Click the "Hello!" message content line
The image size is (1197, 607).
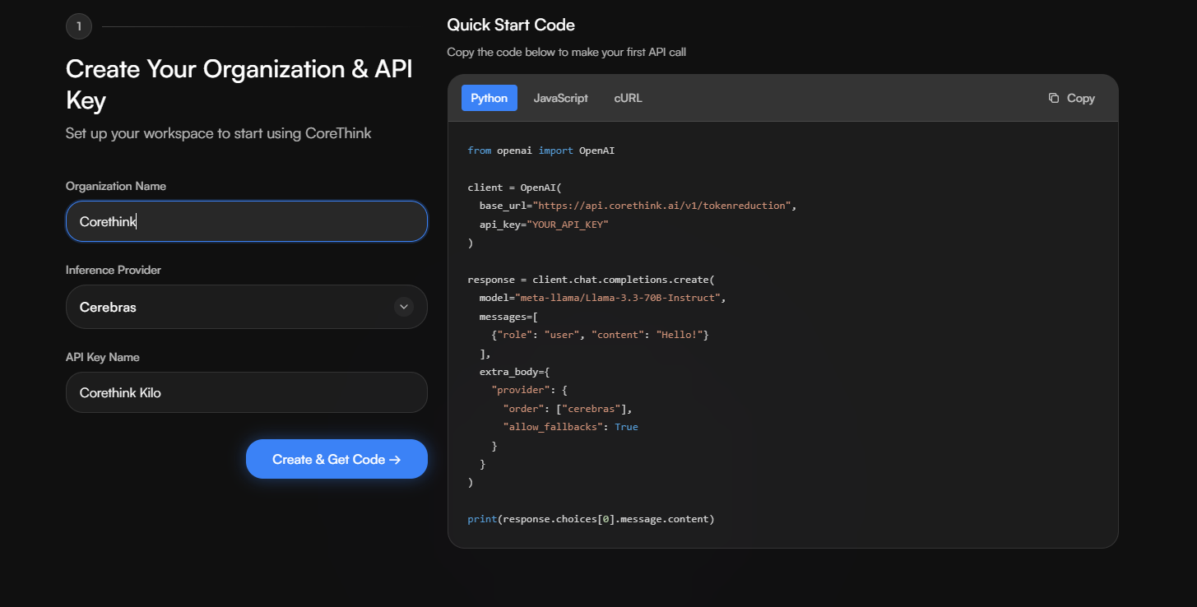(600, 335)
